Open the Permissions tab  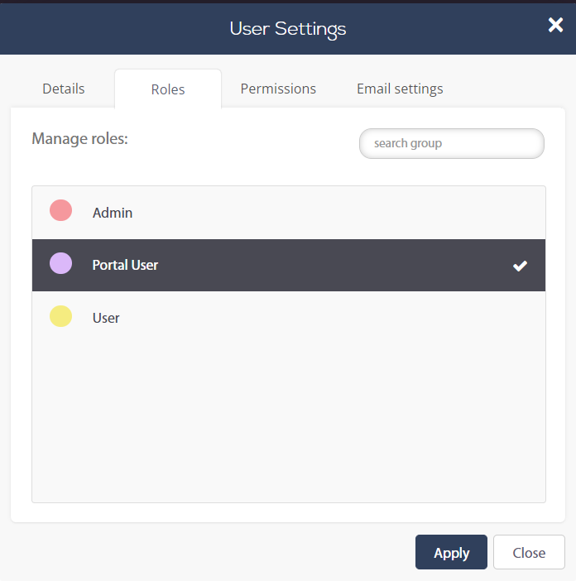click(x=278, y=89)
